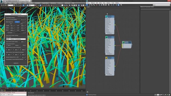The width and height of the screenshot is (171, 96).
Task: Close the Grass Generator dialog
Action: click(x=27, y=14)
